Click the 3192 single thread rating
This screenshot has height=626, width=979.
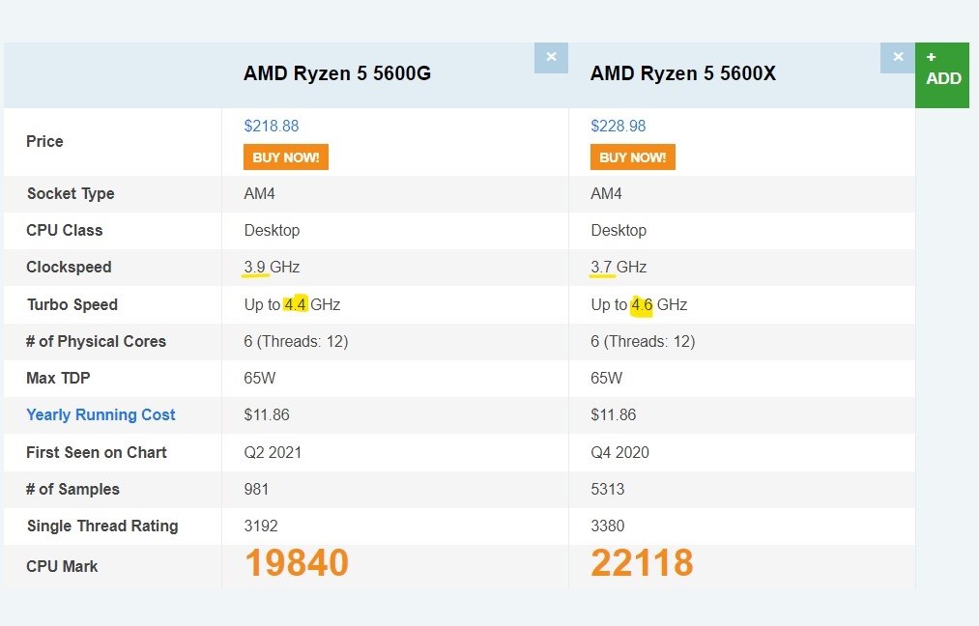tap(261, 526)
